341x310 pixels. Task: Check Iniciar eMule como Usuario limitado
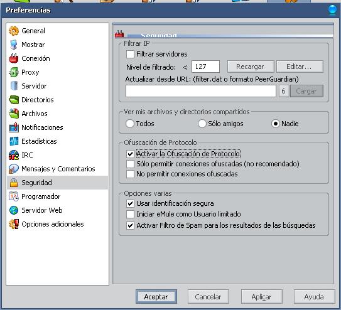coord(130,214)
